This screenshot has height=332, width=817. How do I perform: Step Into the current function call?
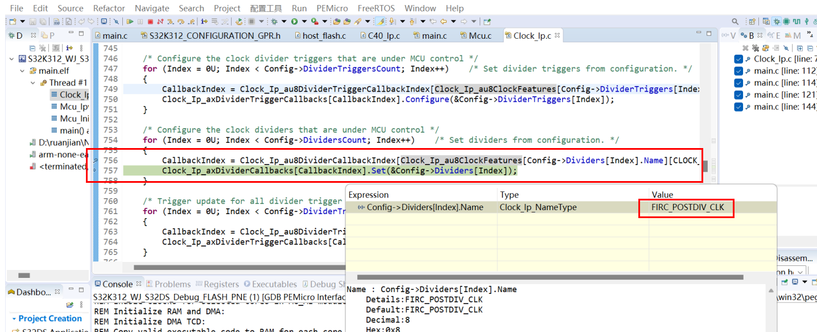pyautogui.click(x=169, y=21)
